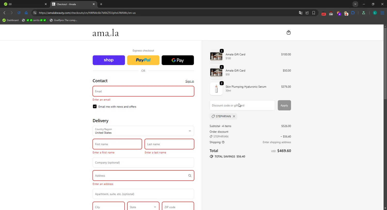387x210 pixels.
Task: Click the 'TOTAL SAVINGS $56.40' text
Action: 230,157
